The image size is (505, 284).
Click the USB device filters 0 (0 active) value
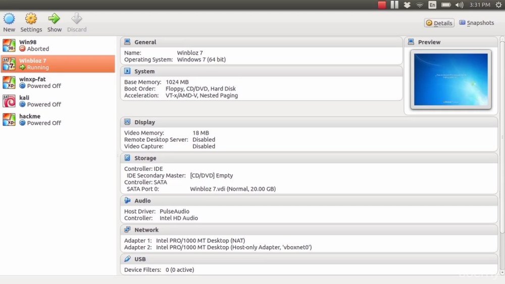coord(180,270)
